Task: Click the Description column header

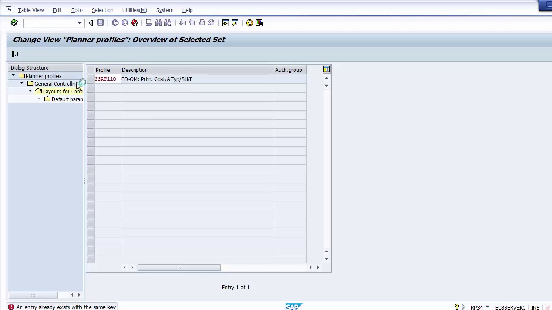Action: (x=198, y=70)
